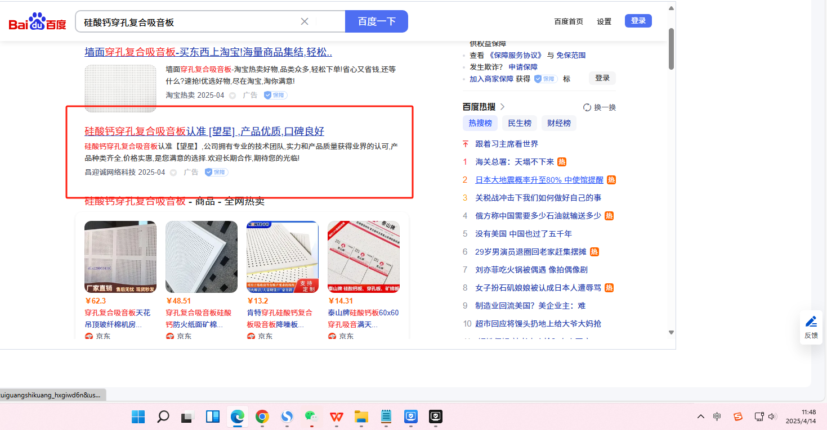Click the 保障 badge on the 淘宝热卖 ad
The image size is (827, 430).
(x=276, y=96)
